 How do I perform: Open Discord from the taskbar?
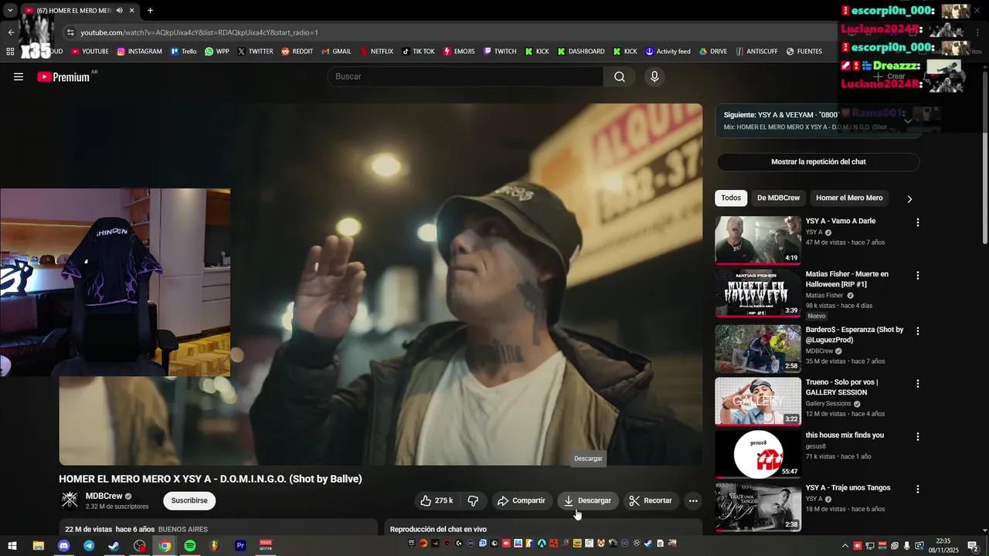[63, 545]
